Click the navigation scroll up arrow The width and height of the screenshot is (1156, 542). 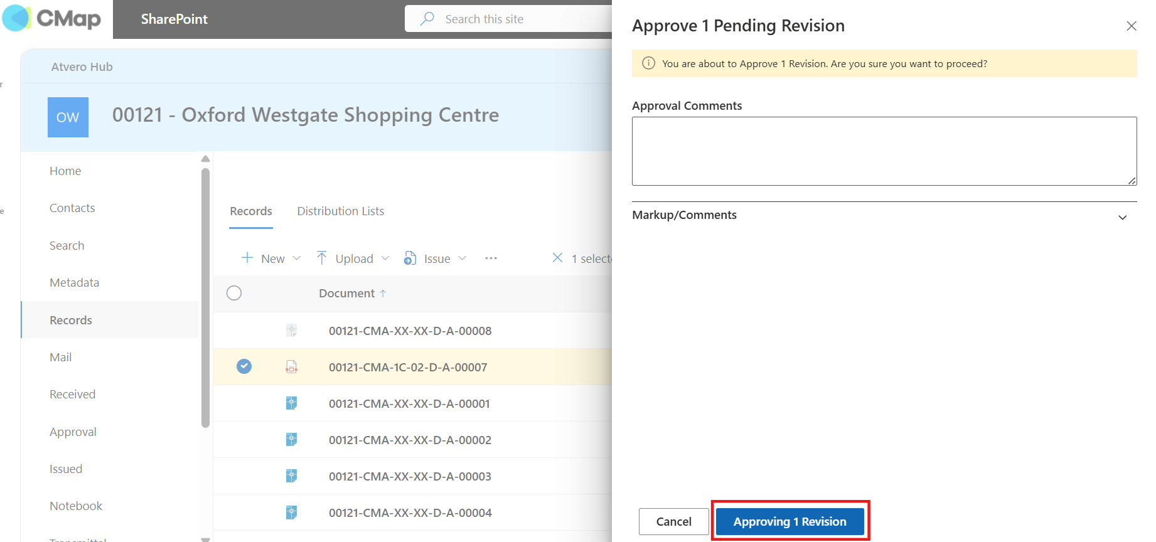tap(205, 159)
